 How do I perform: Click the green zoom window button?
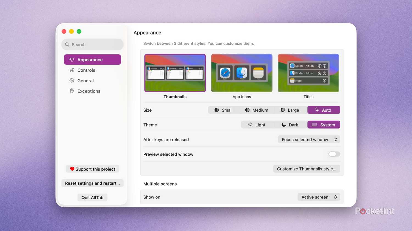[79, 31]
